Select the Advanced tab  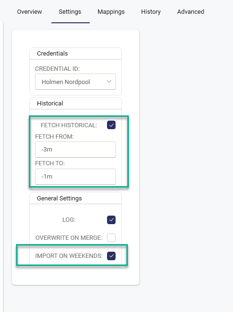(x=190, y=12)
